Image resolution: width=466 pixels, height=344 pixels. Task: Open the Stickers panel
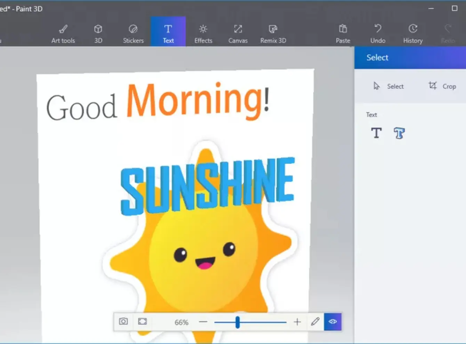point(133,33)
